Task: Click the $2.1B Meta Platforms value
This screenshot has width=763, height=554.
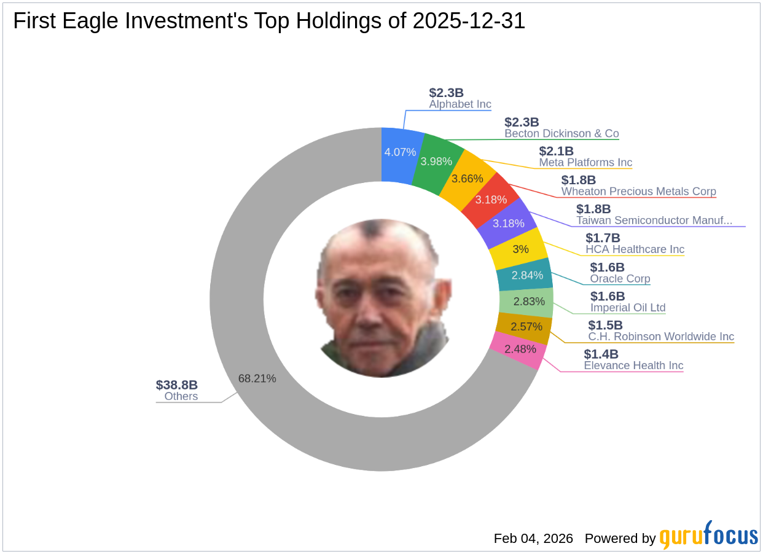Action: 556,151
